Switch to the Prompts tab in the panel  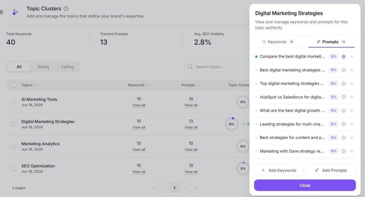[x=331, y=42]
